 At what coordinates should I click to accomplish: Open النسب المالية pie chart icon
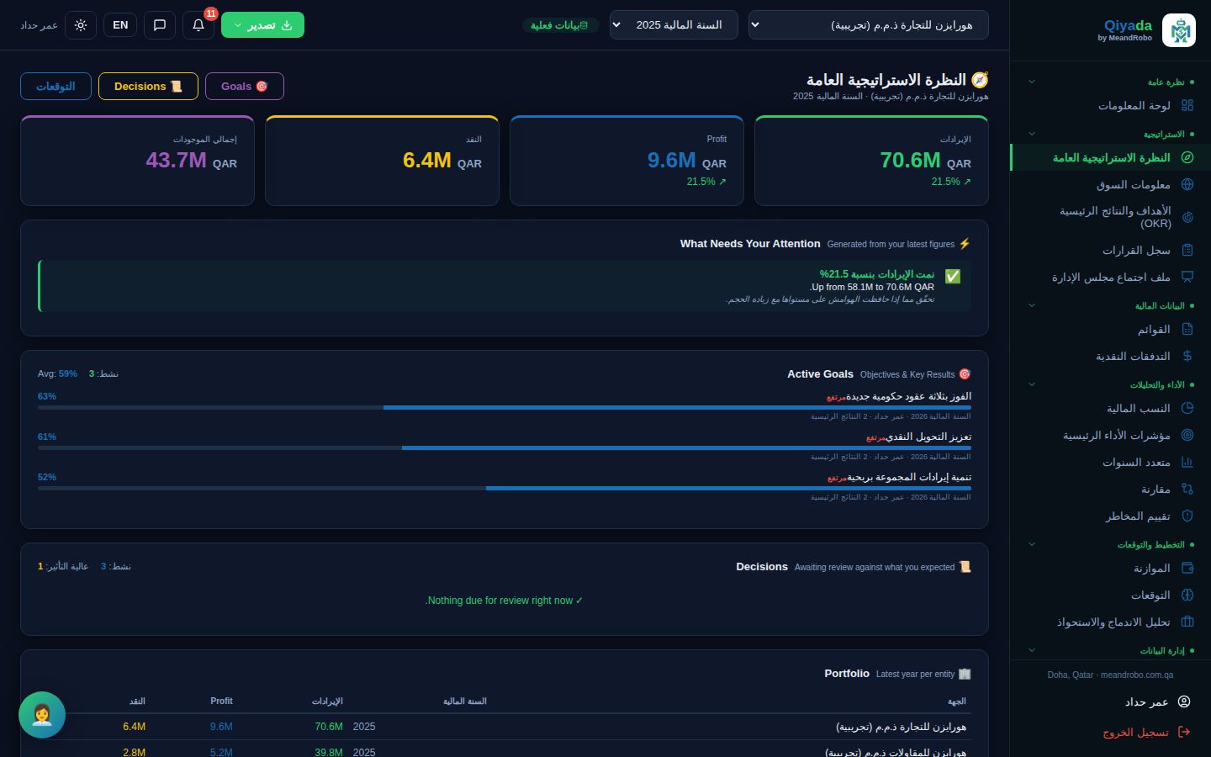coord(1187,408)
